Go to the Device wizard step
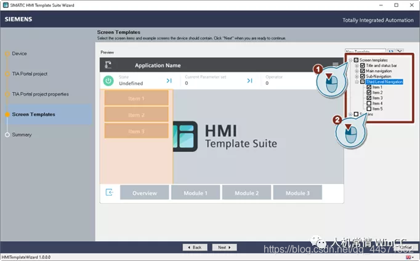The width and height of the screenshot is (420, 261). coord(19,54)
